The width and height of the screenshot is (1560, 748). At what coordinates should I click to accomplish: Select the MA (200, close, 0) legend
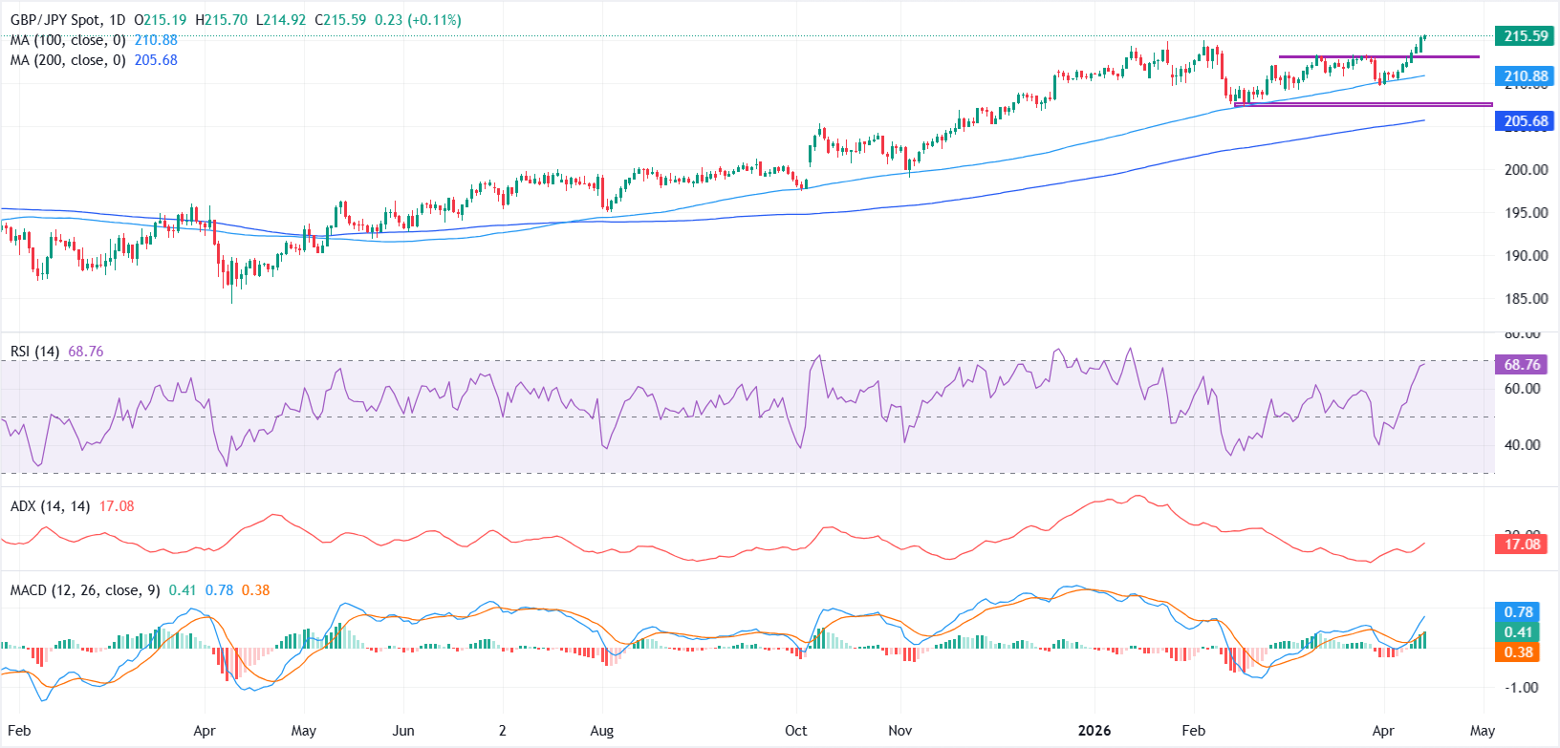point(69,60)
